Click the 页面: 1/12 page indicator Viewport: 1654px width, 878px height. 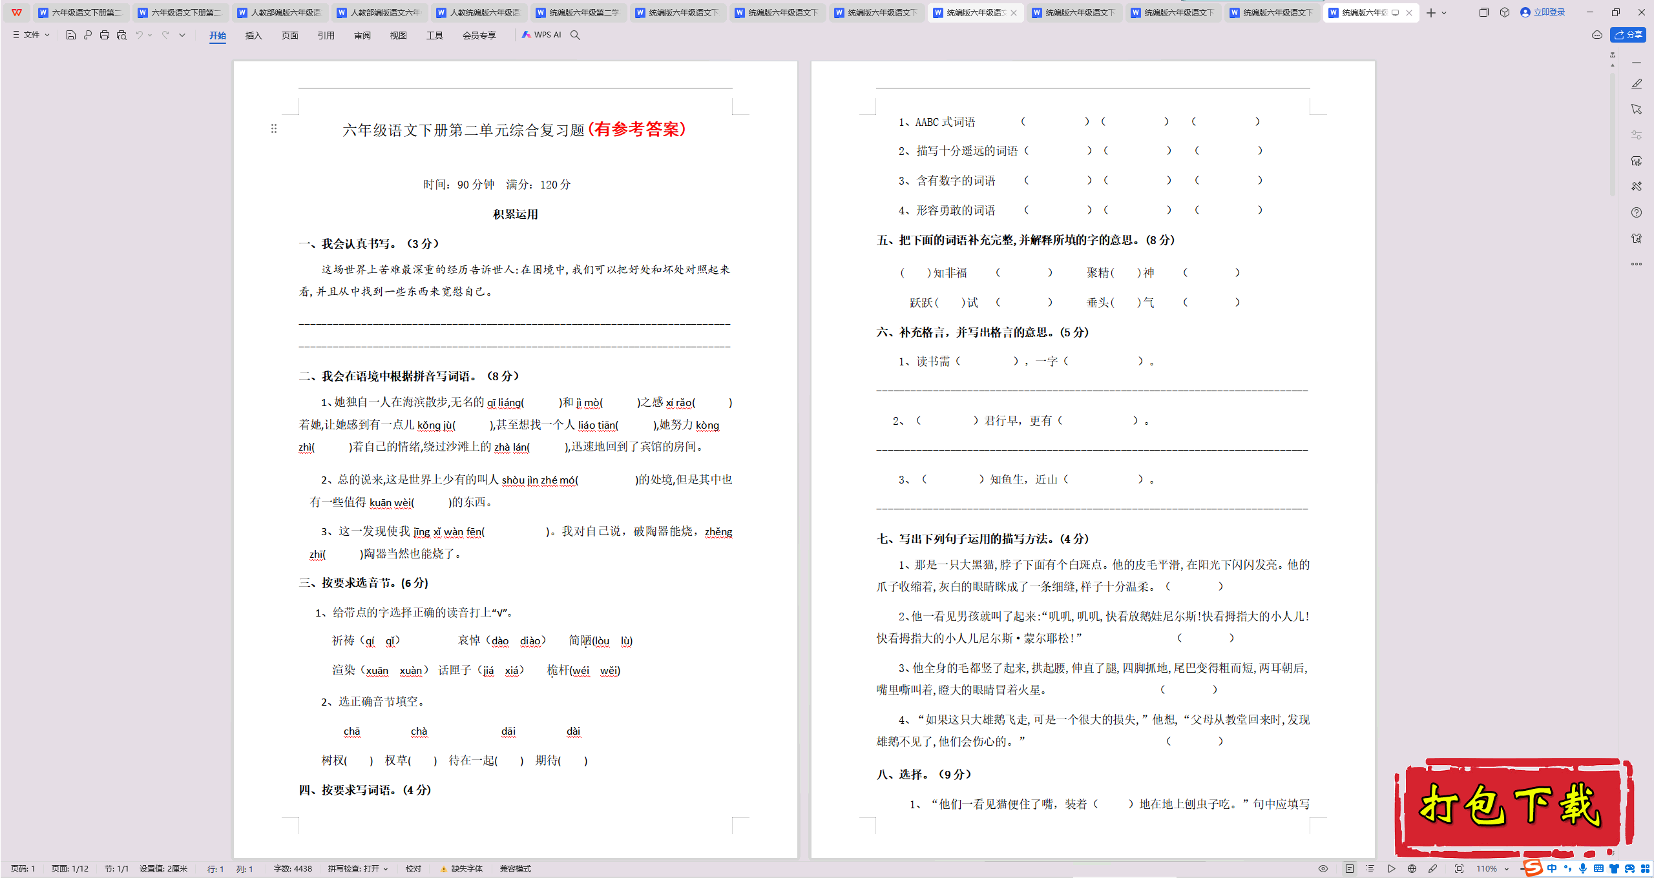(x=70, y=869)
